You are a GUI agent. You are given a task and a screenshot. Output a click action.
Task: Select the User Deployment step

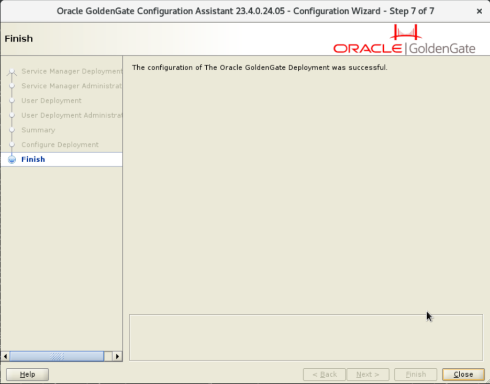tap(51, 100)
